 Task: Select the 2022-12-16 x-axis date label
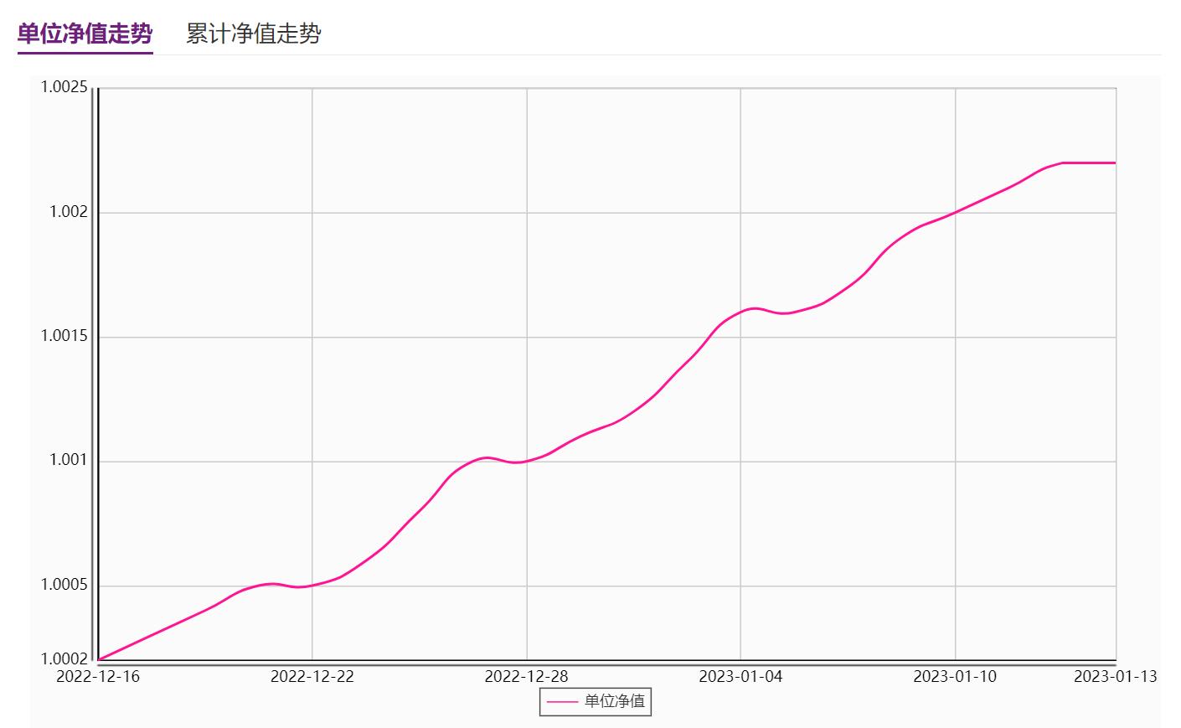[98, 676]
